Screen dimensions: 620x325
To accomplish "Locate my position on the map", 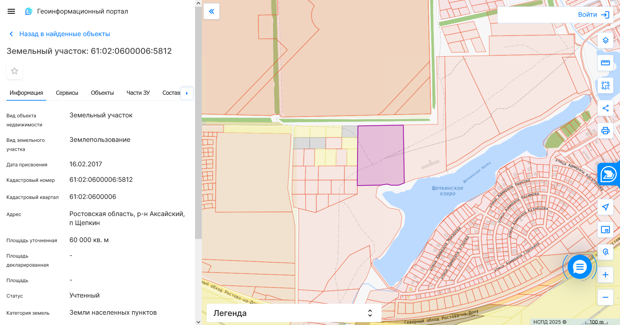I will pos(605,207).
